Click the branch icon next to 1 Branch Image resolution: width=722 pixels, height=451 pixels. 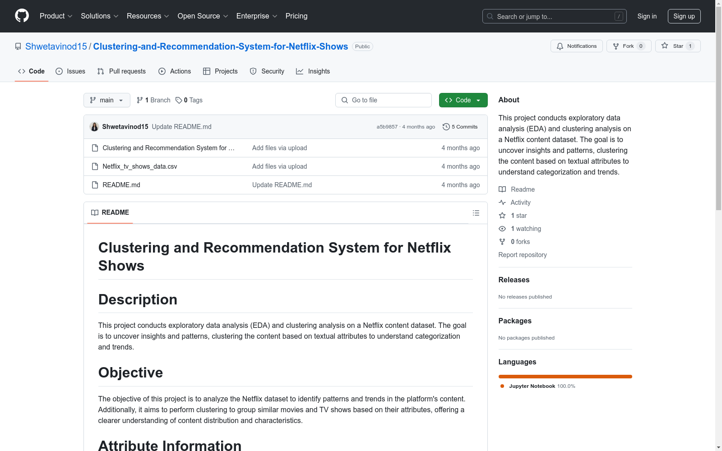(140, 100)
